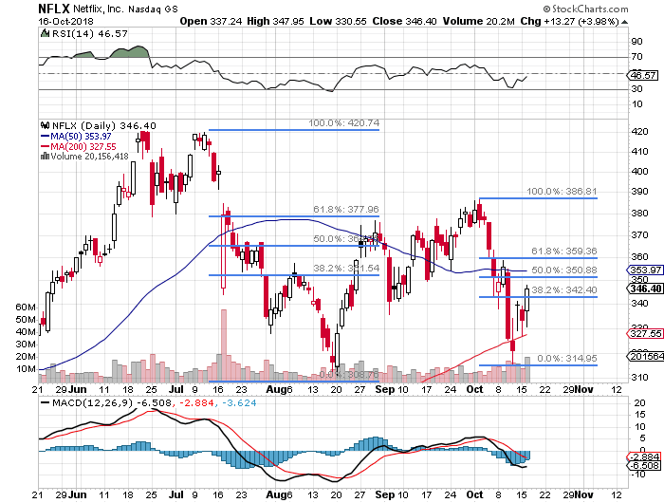Click the 60M label on the volume scale
The height and width of the screenshot is (503, 664).
(26, 307)
